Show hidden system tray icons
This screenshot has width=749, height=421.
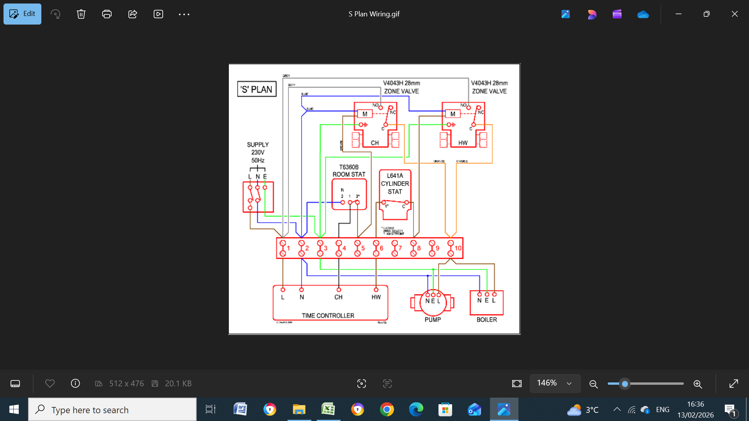point(617,409)
